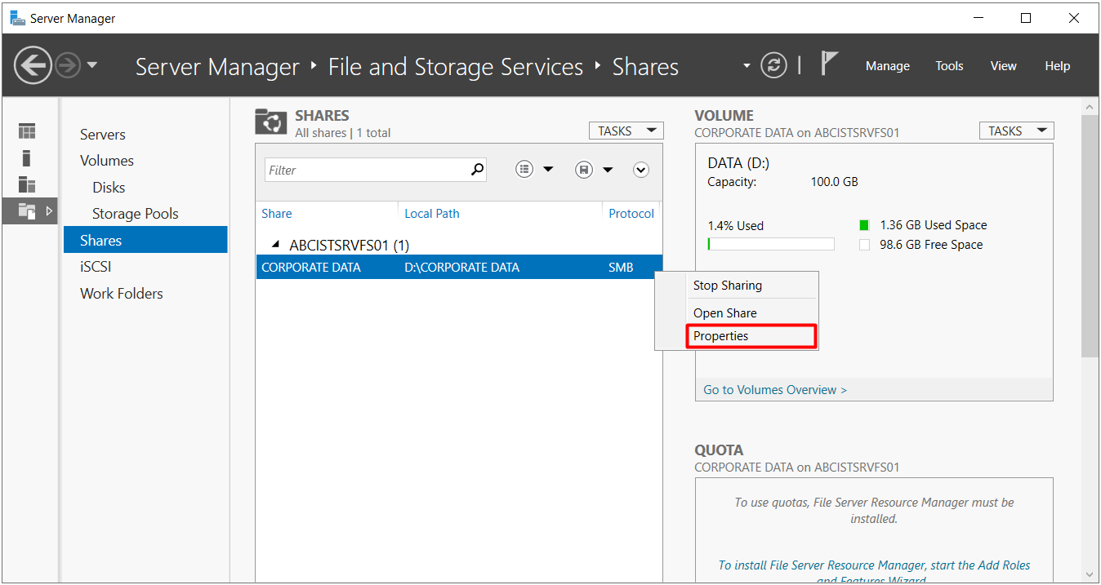
Task: Open the All Servers sidebar icon
Action: [27, 184]
